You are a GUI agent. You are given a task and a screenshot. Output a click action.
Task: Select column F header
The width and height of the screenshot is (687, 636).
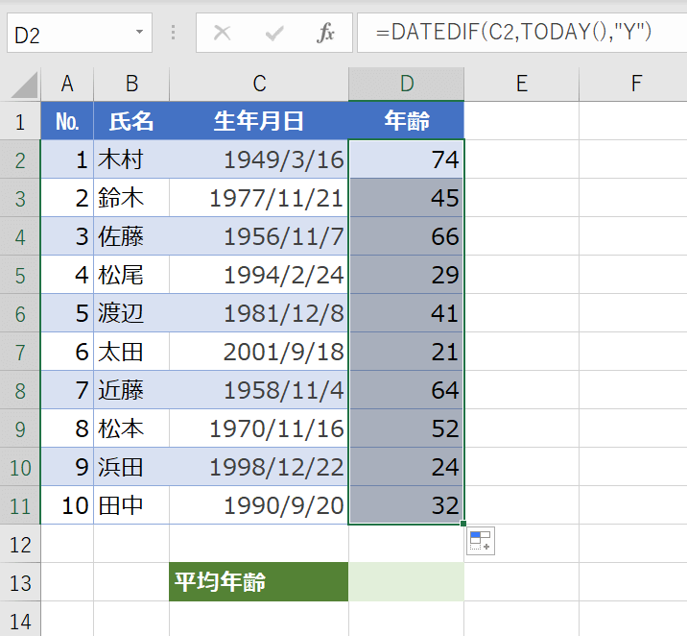point(635,85)
